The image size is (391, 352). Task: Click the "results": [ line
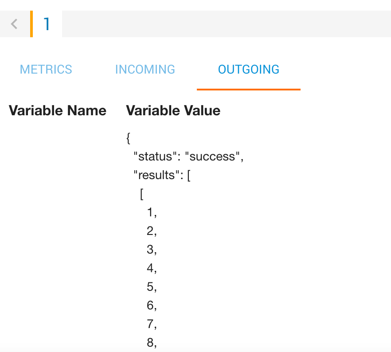[162, 175]
